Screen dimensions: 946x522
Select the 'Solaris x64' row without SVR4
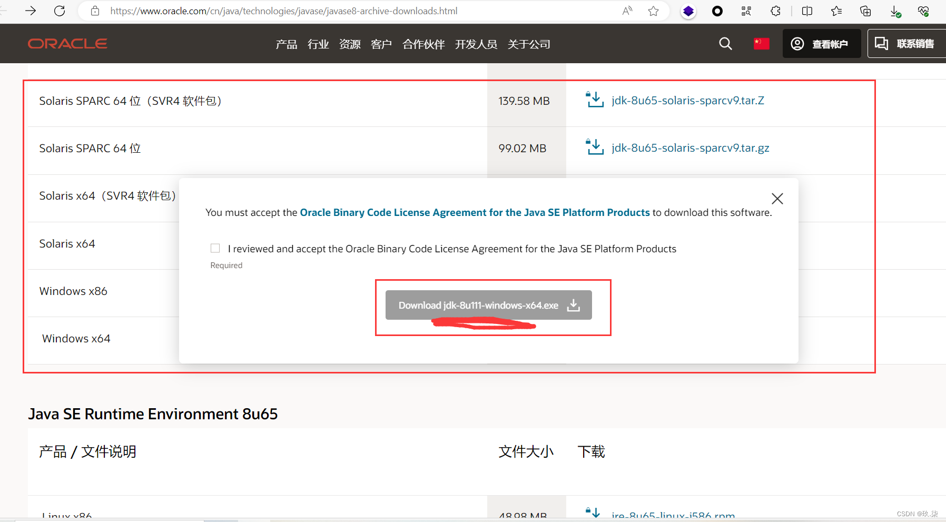coord(67,243)
